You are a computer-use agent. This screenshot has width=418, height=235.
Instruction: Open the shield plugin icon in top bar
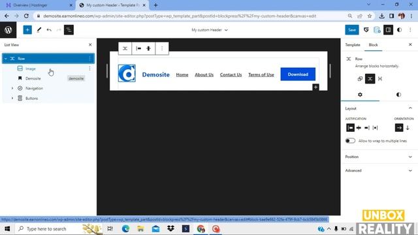pos(366,30)
